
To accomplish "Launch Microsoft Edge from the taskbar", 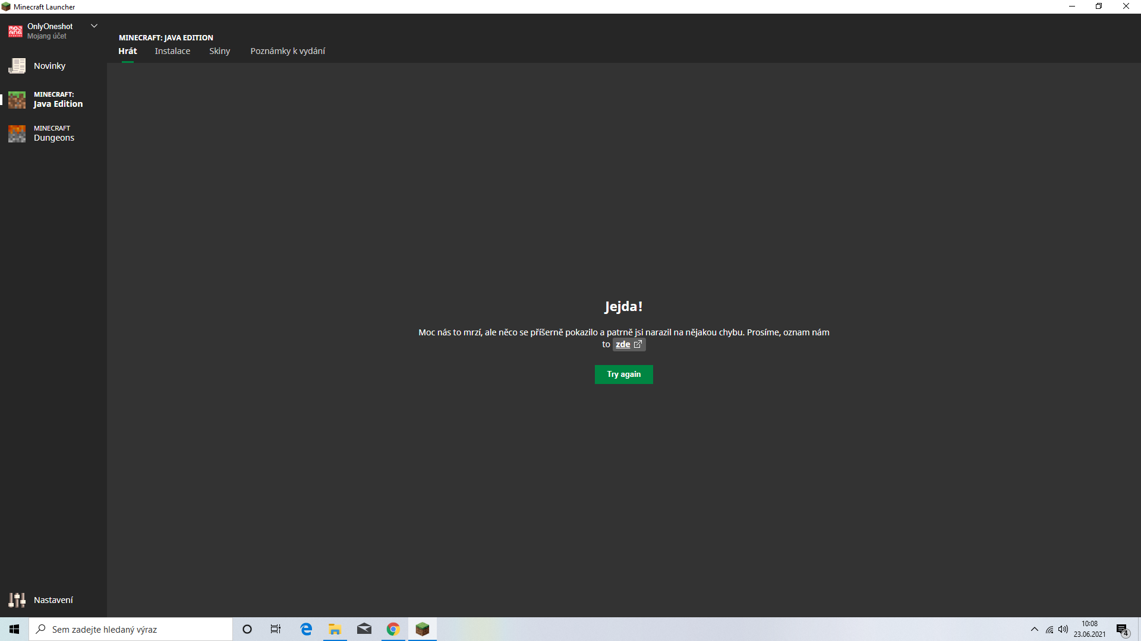I will [x=306, y=629].
